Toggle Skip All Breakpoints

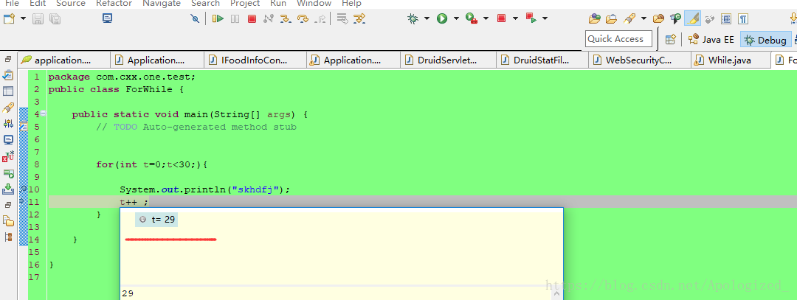pos(195,18)
